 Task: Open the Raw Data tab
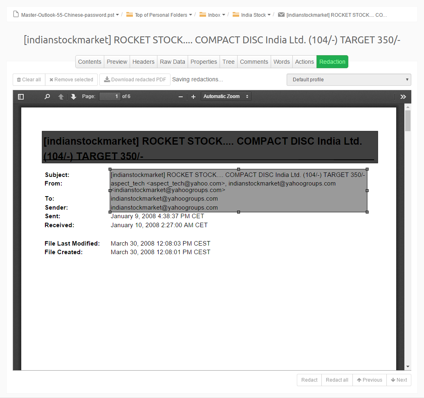point(173,62)
